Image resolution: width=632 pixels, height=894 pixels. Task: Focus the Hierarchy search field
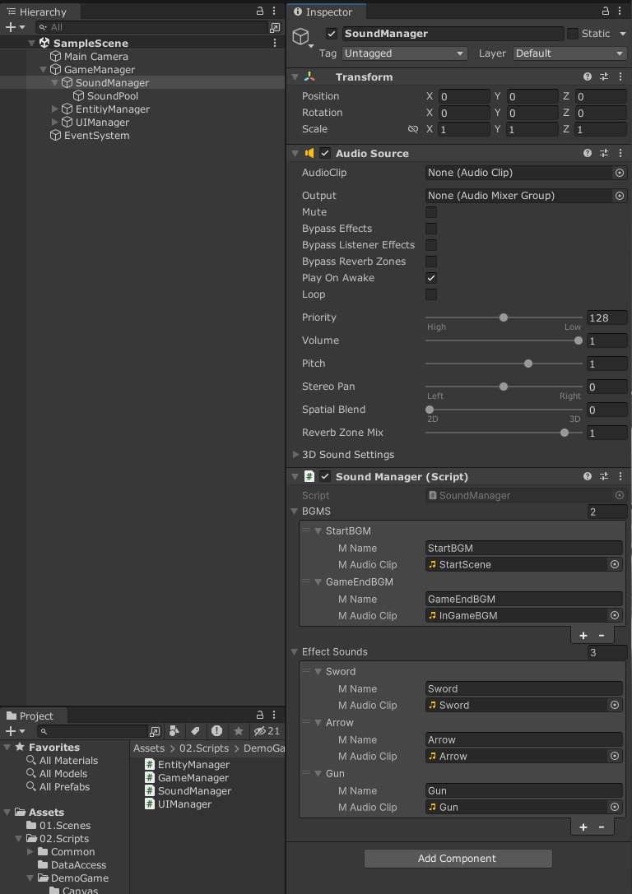[x=152, y=27]
